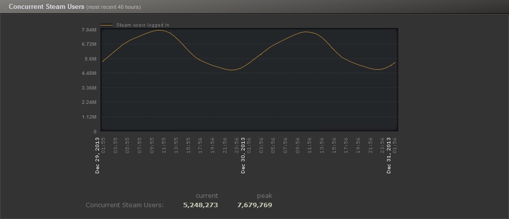Click the "Dec 29, 2013" date label
Screen dimensions: 509x219
[97, 156]
